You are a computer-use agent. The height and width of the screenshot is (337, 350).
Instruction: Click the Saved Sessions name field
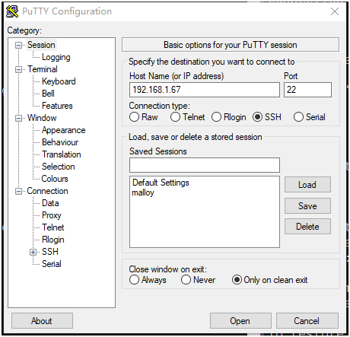pyautogui.click(x=205, y=165)
